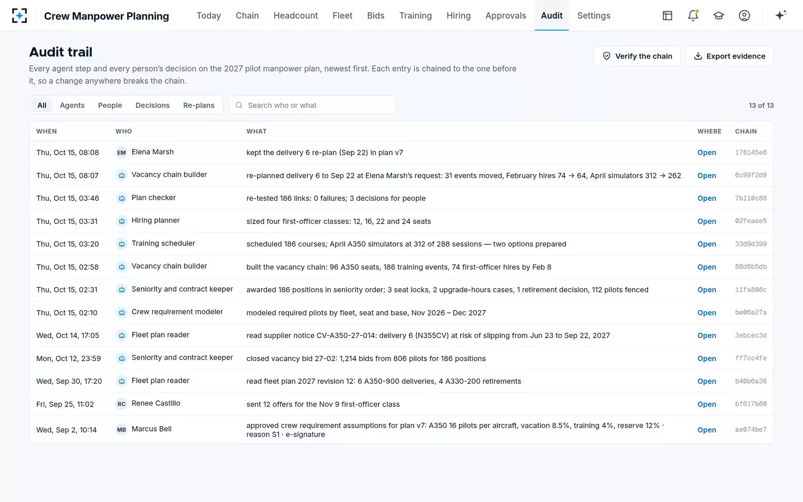
Task: Click the chain hash ae074be7
Action: click(x=751, y=429)
